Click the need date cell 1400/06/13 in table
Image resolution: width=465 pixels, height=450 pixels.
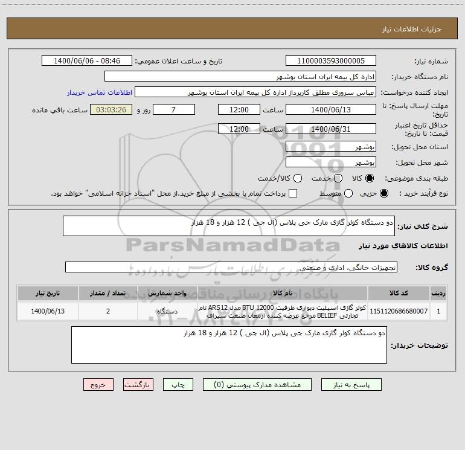point(48,311)
